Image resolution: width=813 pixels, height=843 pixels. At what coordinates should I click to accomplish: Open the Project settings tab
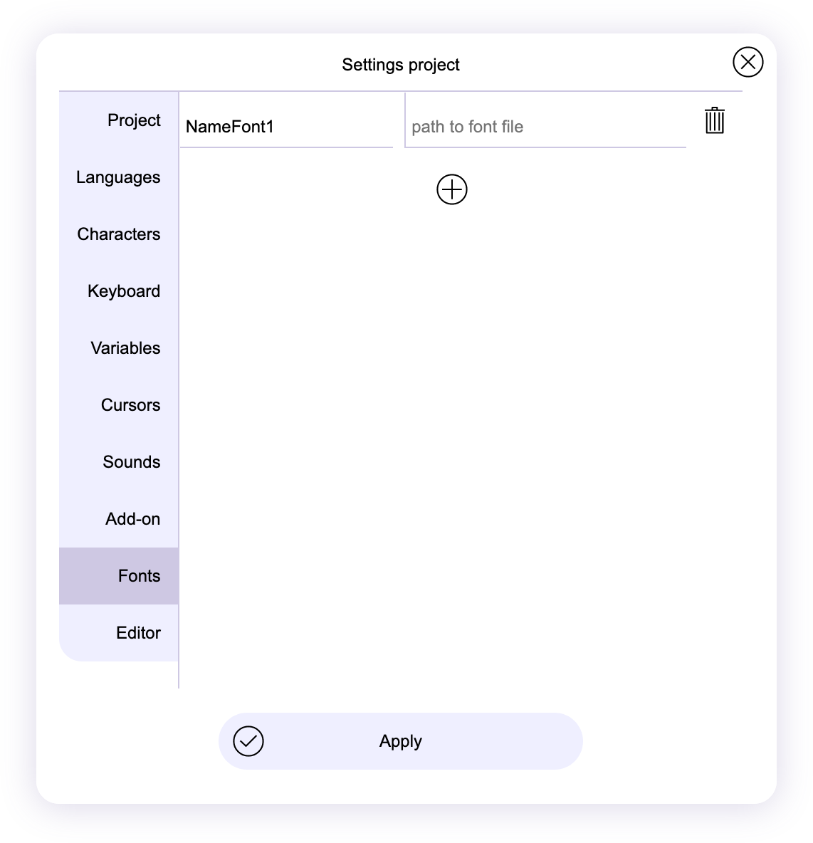(x=133, y=120)
